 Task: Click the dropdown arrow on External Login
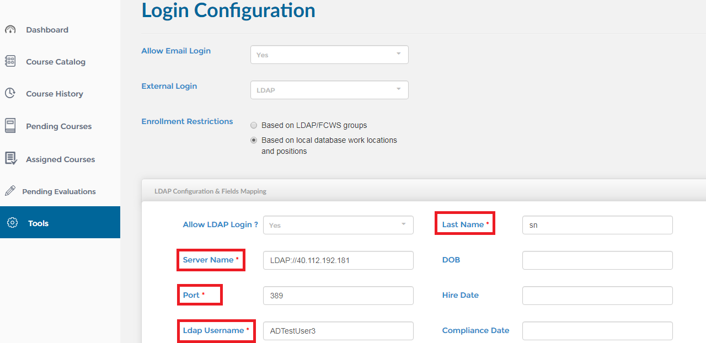tap(398, 89)
